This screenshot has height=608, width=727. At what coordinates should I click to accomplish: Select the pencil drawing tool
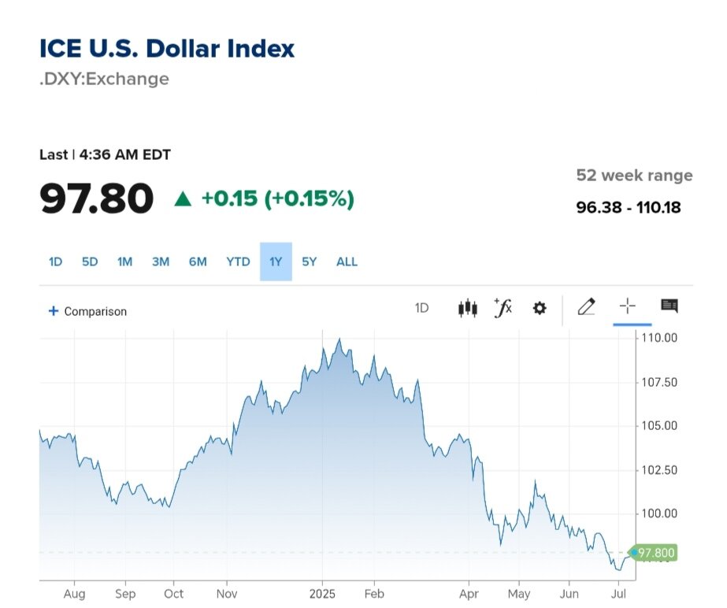click(x=586, y=307)
